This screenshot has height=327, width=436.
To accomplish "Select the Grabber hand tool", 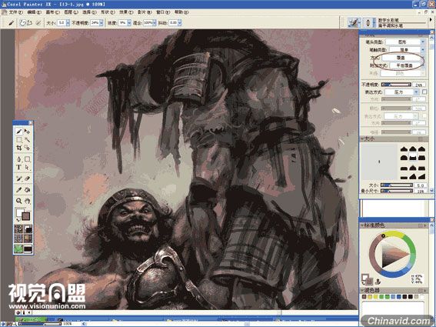I will point(27,201).
